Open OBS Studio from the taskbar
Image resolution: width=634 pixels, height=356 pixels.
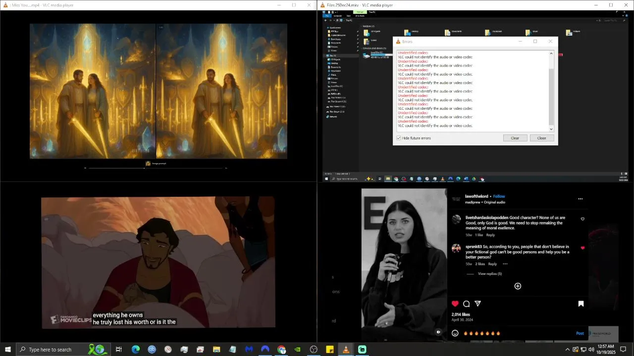click(x=314, y=350)
